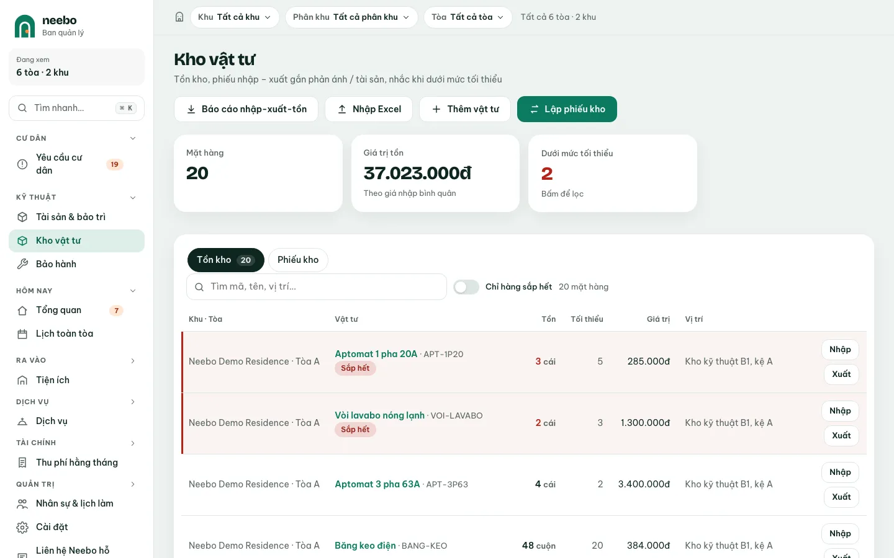This screenshot has height=558, width=894.
Task: Open Cài đặt in sidebar
Action: (76, 527)
